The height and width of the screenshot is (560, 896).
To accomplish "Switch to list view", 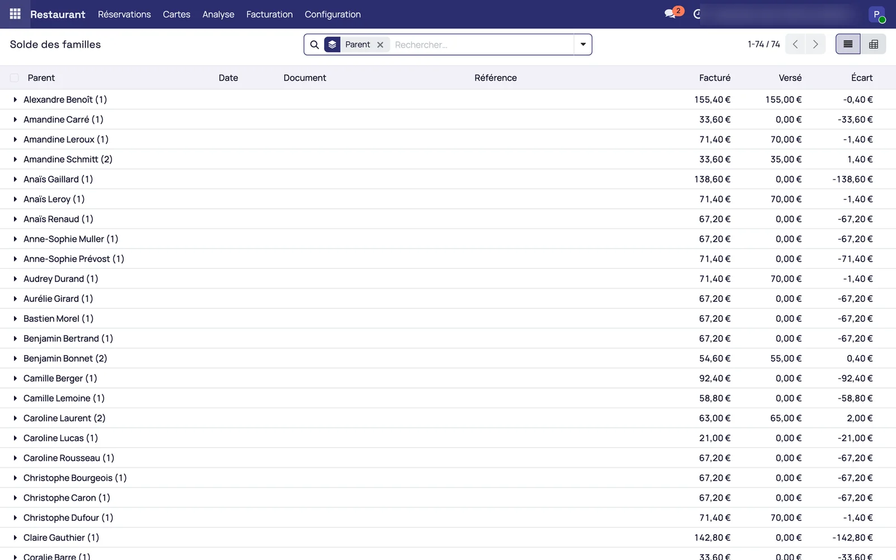I will (848, 44).
